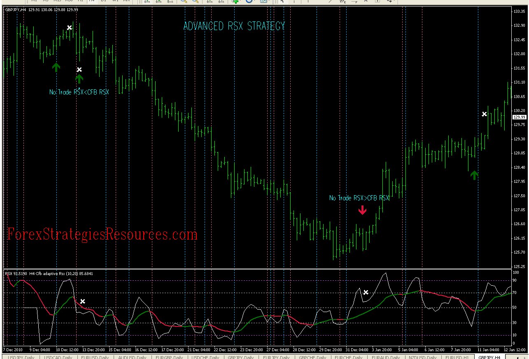529x359 pixels.
Task: Open the NZDUSD,Daily chart tab
Action: click(422, 357)
